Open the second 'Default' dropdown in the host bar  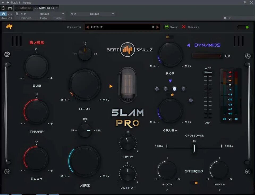point(96,14)
